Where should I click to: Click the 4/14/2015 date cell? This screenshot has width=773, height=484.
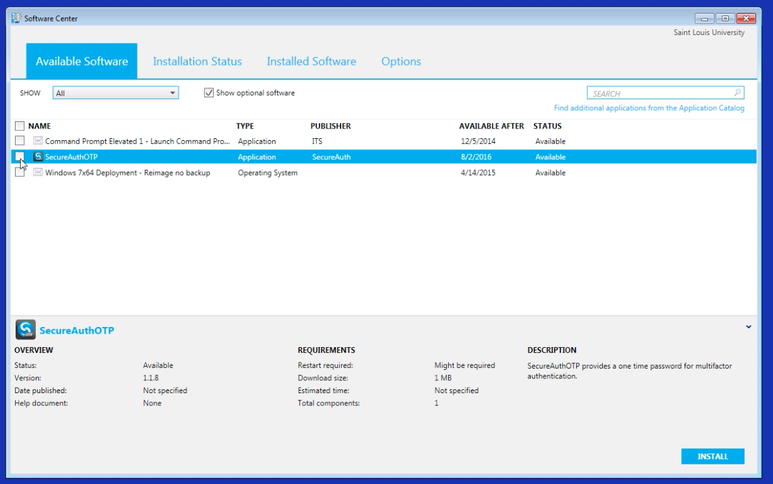coord(478,173)
